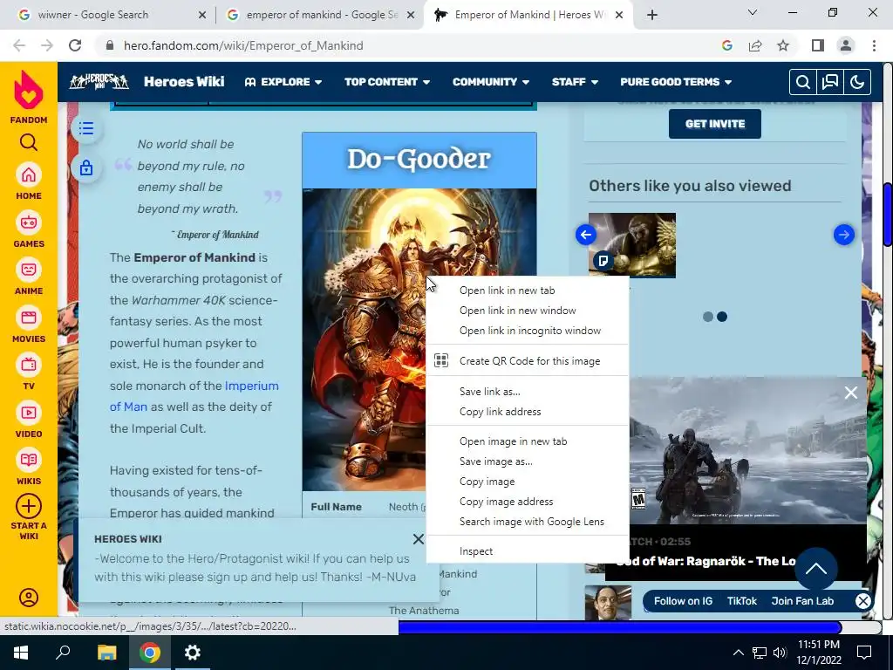Click the Heroes Wiki logo image

tap(99, 82)
